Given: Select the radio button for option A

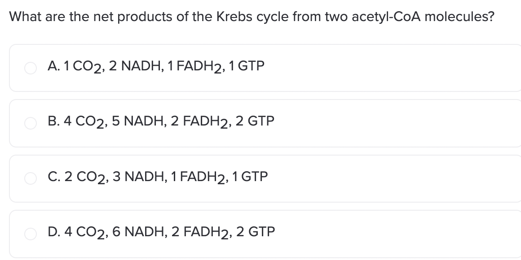Looking at the screenshot, I should click(x=31, y=68).
